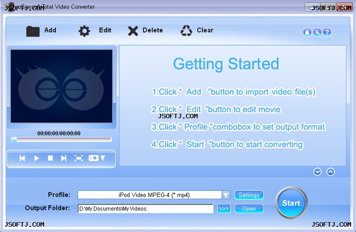Play the video preview
The height and width of the screenshot is (232, 356).
(x=36, y=158)
